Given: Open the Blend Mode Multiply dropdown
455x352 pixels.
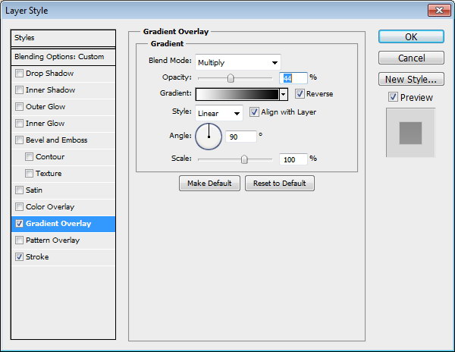Looking at the screenshot, I should (x=238, y=62).
